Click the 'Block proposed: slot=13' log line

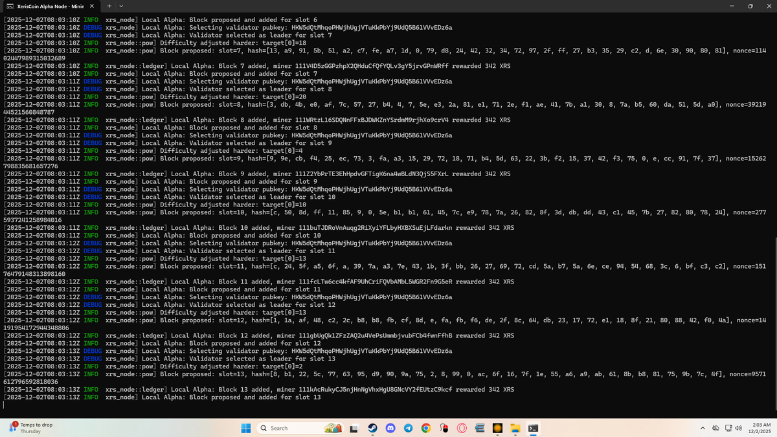[x=385, y=374]
